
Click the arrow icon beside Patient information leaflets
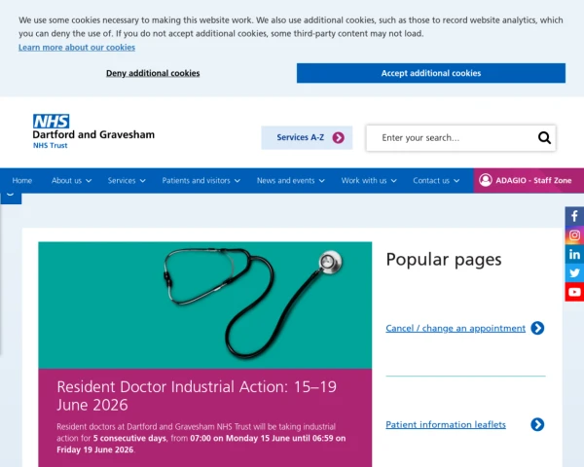coord(537,424)
